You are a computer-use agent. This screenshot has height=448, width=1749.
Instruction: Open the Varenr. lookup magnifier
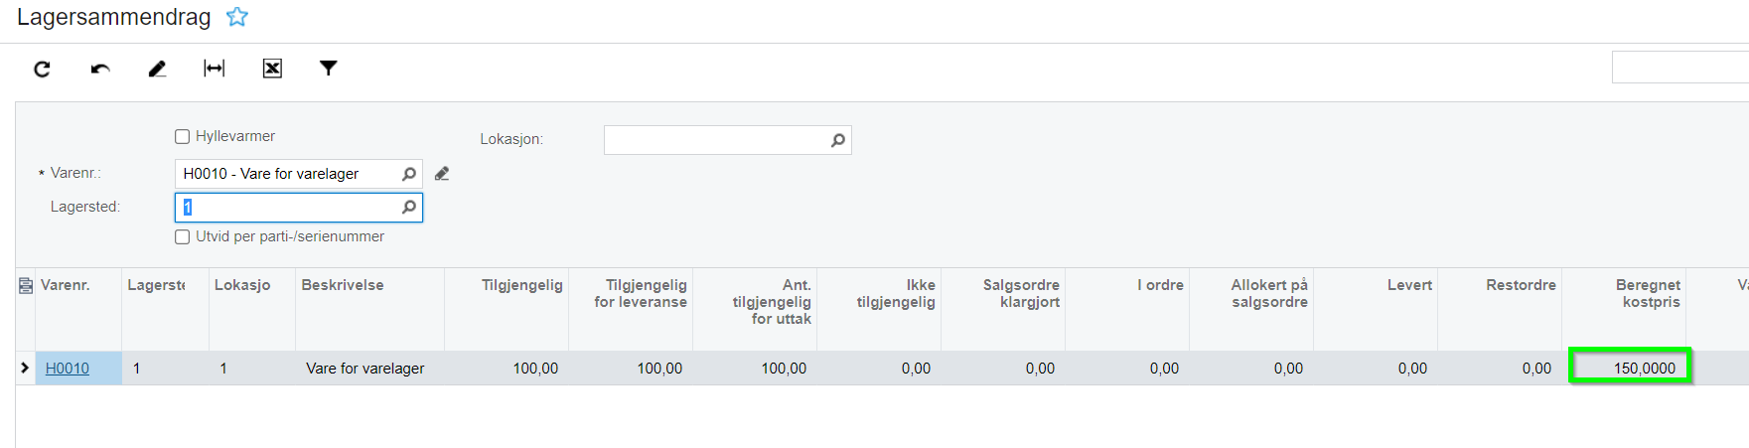tap(409, 174)
